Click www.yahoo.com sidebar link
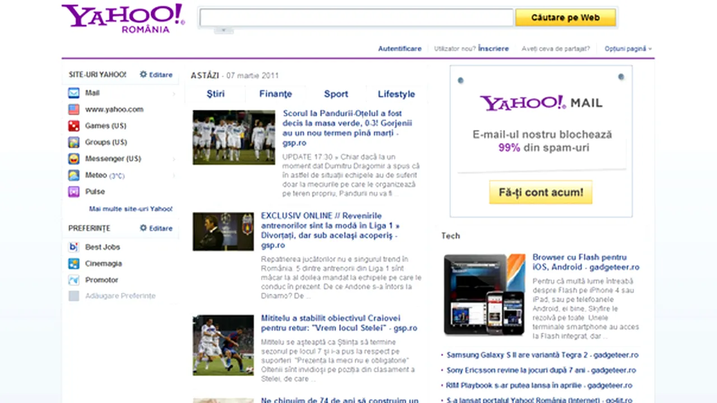Image resolution: width=717 pixels, height=403 pixels. tap(114, 109)
